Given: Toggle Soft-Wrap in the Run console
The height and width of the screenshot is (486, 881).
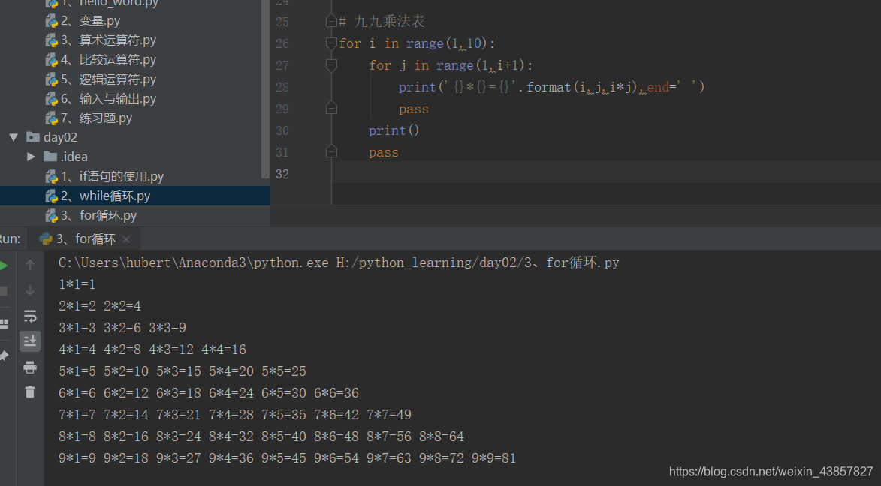Looking at the screenshot, I should pyautogui.click(x=30, y=316).
